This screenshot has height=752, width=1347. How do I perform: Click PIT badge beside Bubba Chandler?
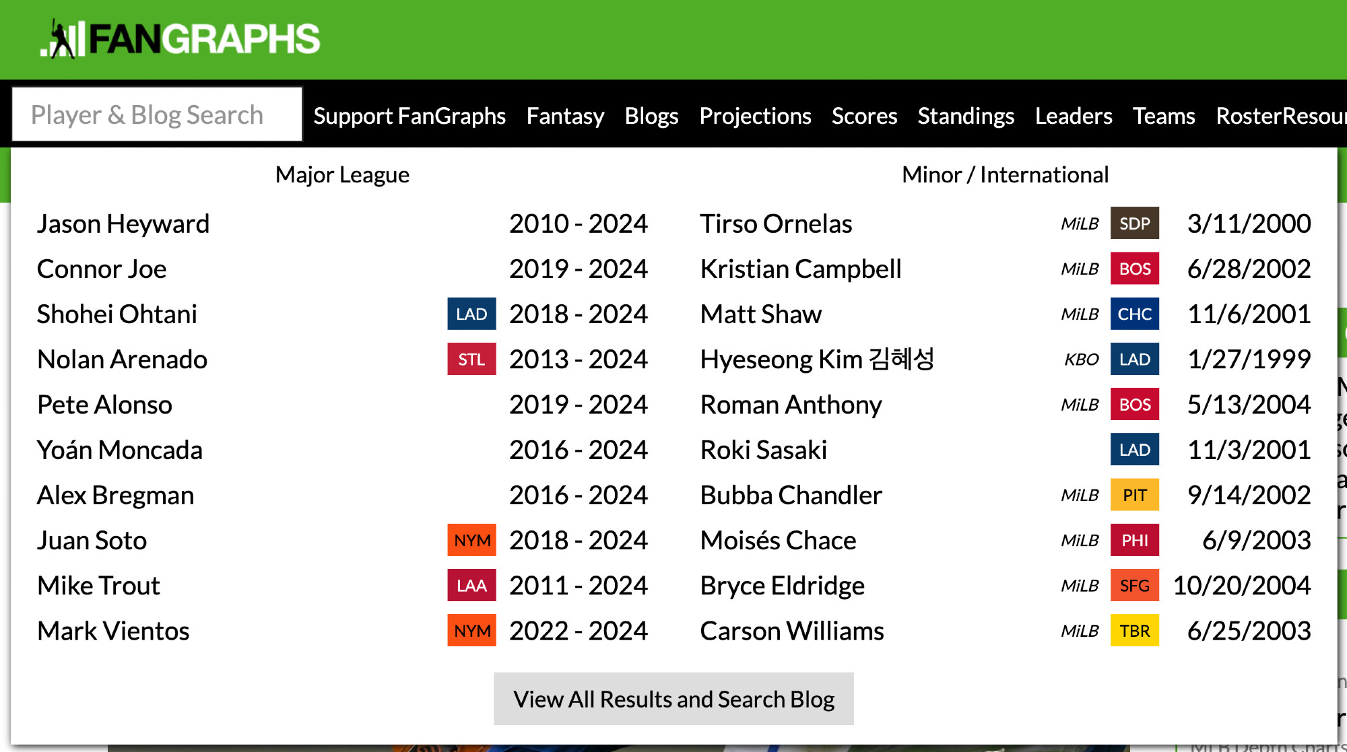1135,495
